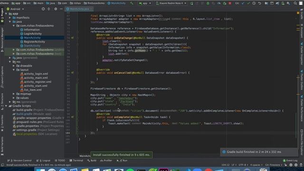
Task: Open the TODO tool window
Action: click(x=60, y=161)
